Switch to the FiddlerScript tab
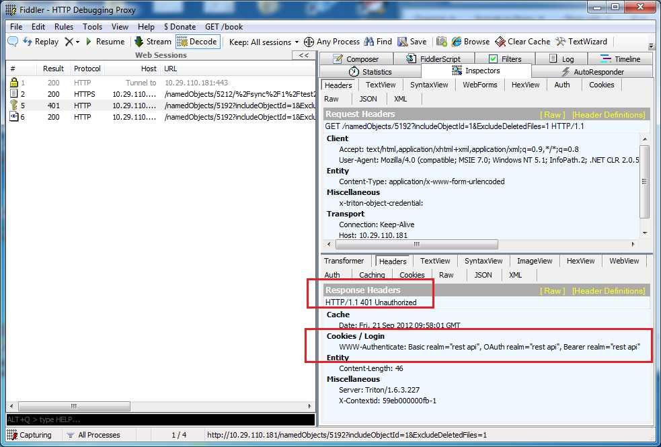The height and width of the screenshot is (447, 661). pos(433,59)
